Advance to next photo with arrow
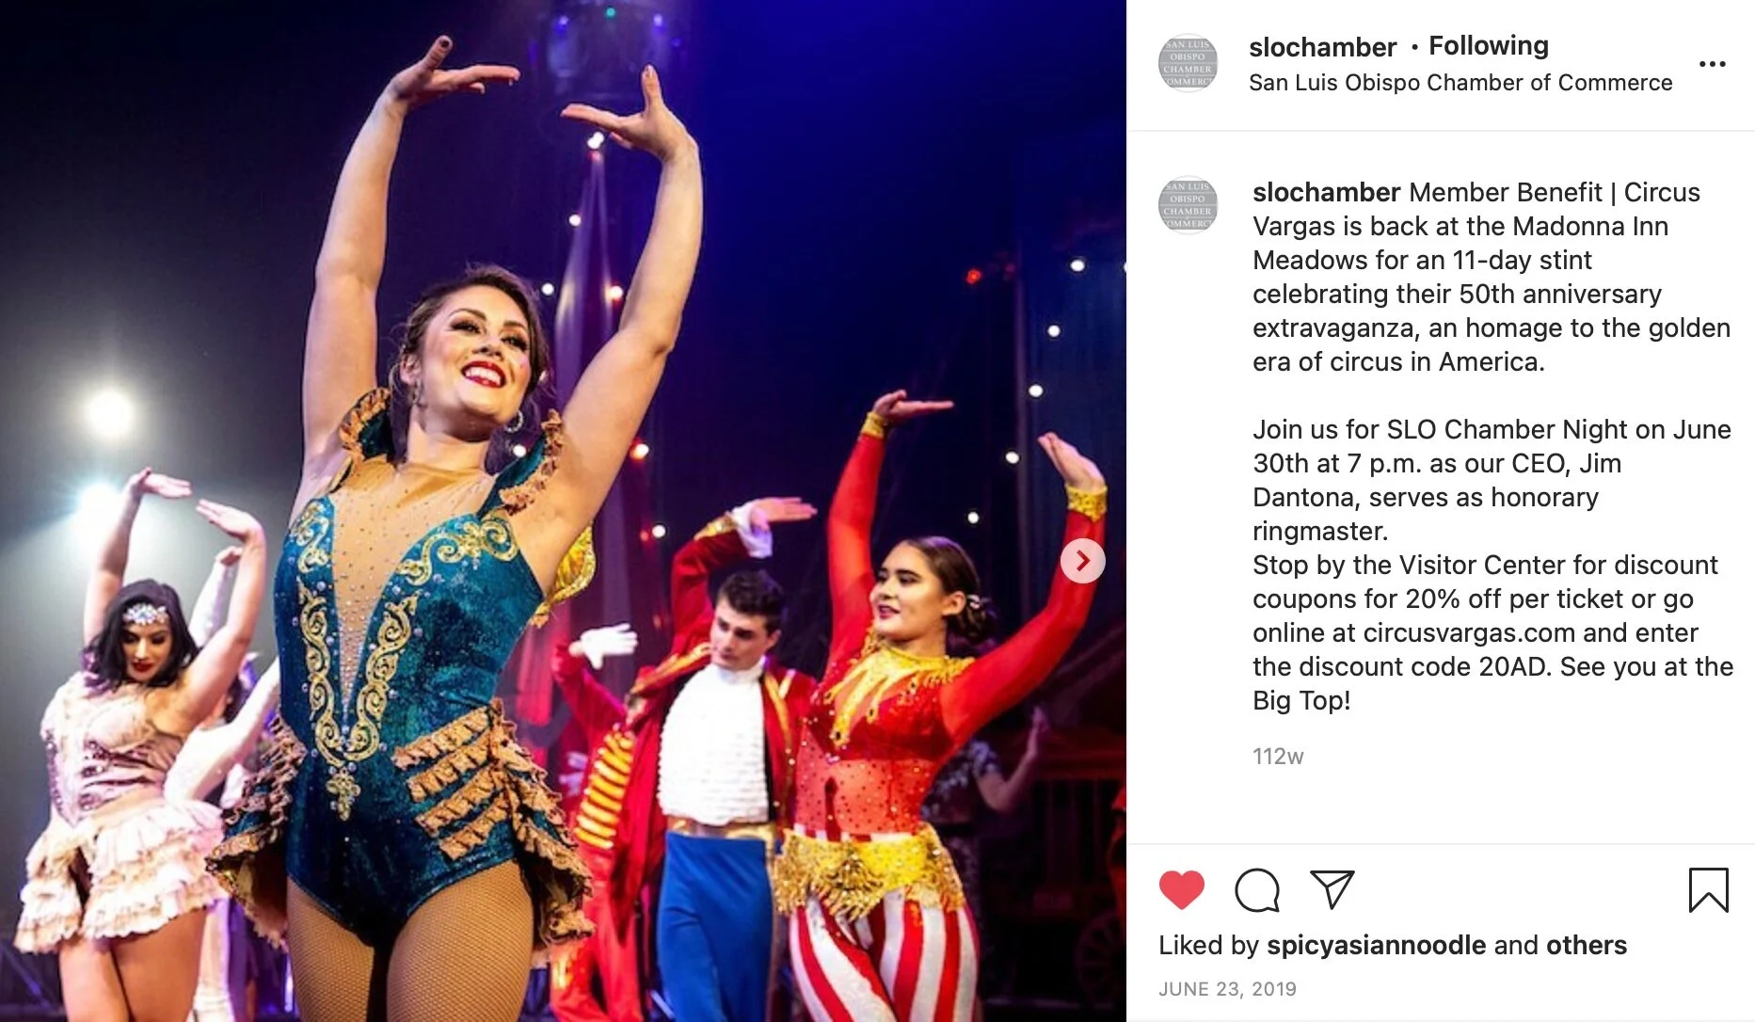Viewport: 1755px width, 1022px height. tap(1082, 561)
